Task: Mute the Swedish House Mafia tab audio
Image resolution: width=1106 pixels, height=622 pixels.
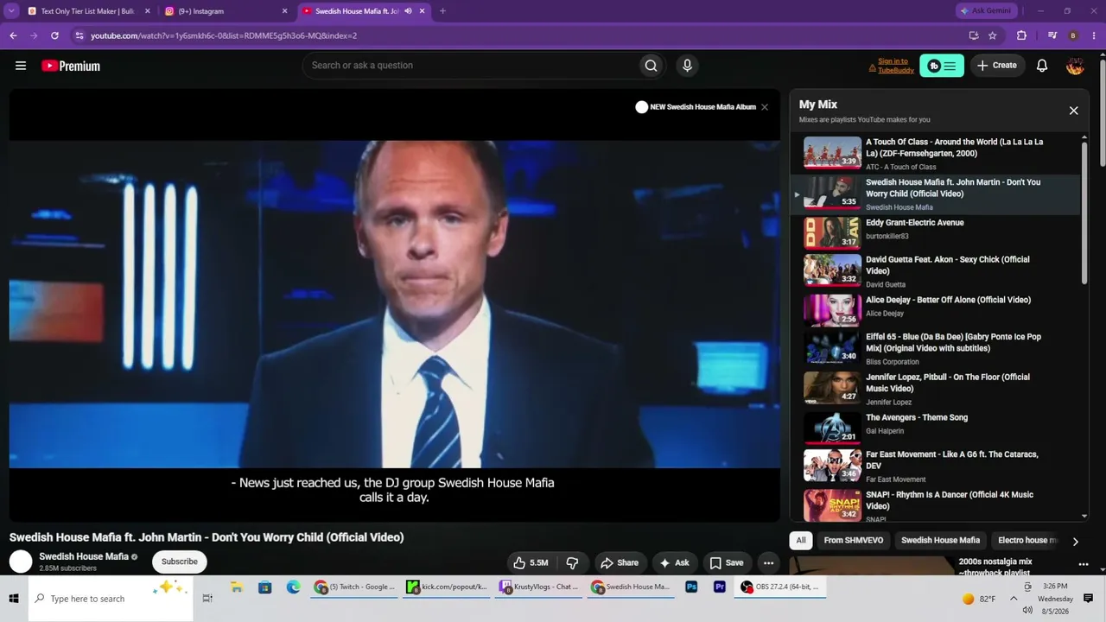Action: click(408, 11)
